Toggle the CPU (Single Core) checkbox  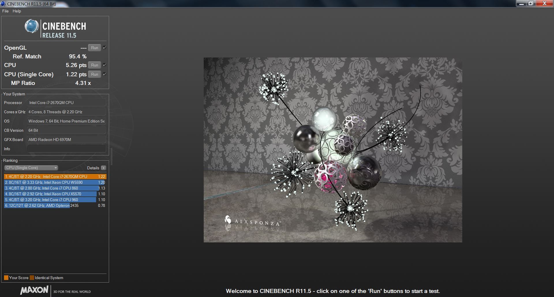[x=104, y=74]
